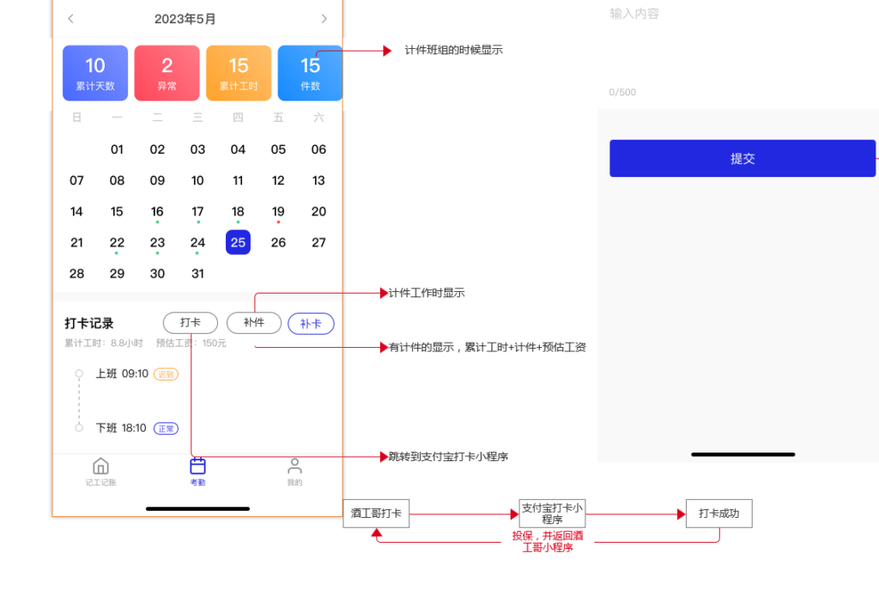Select date 16 with green dot
Viewport: 879px width, 590px height.
158,211
